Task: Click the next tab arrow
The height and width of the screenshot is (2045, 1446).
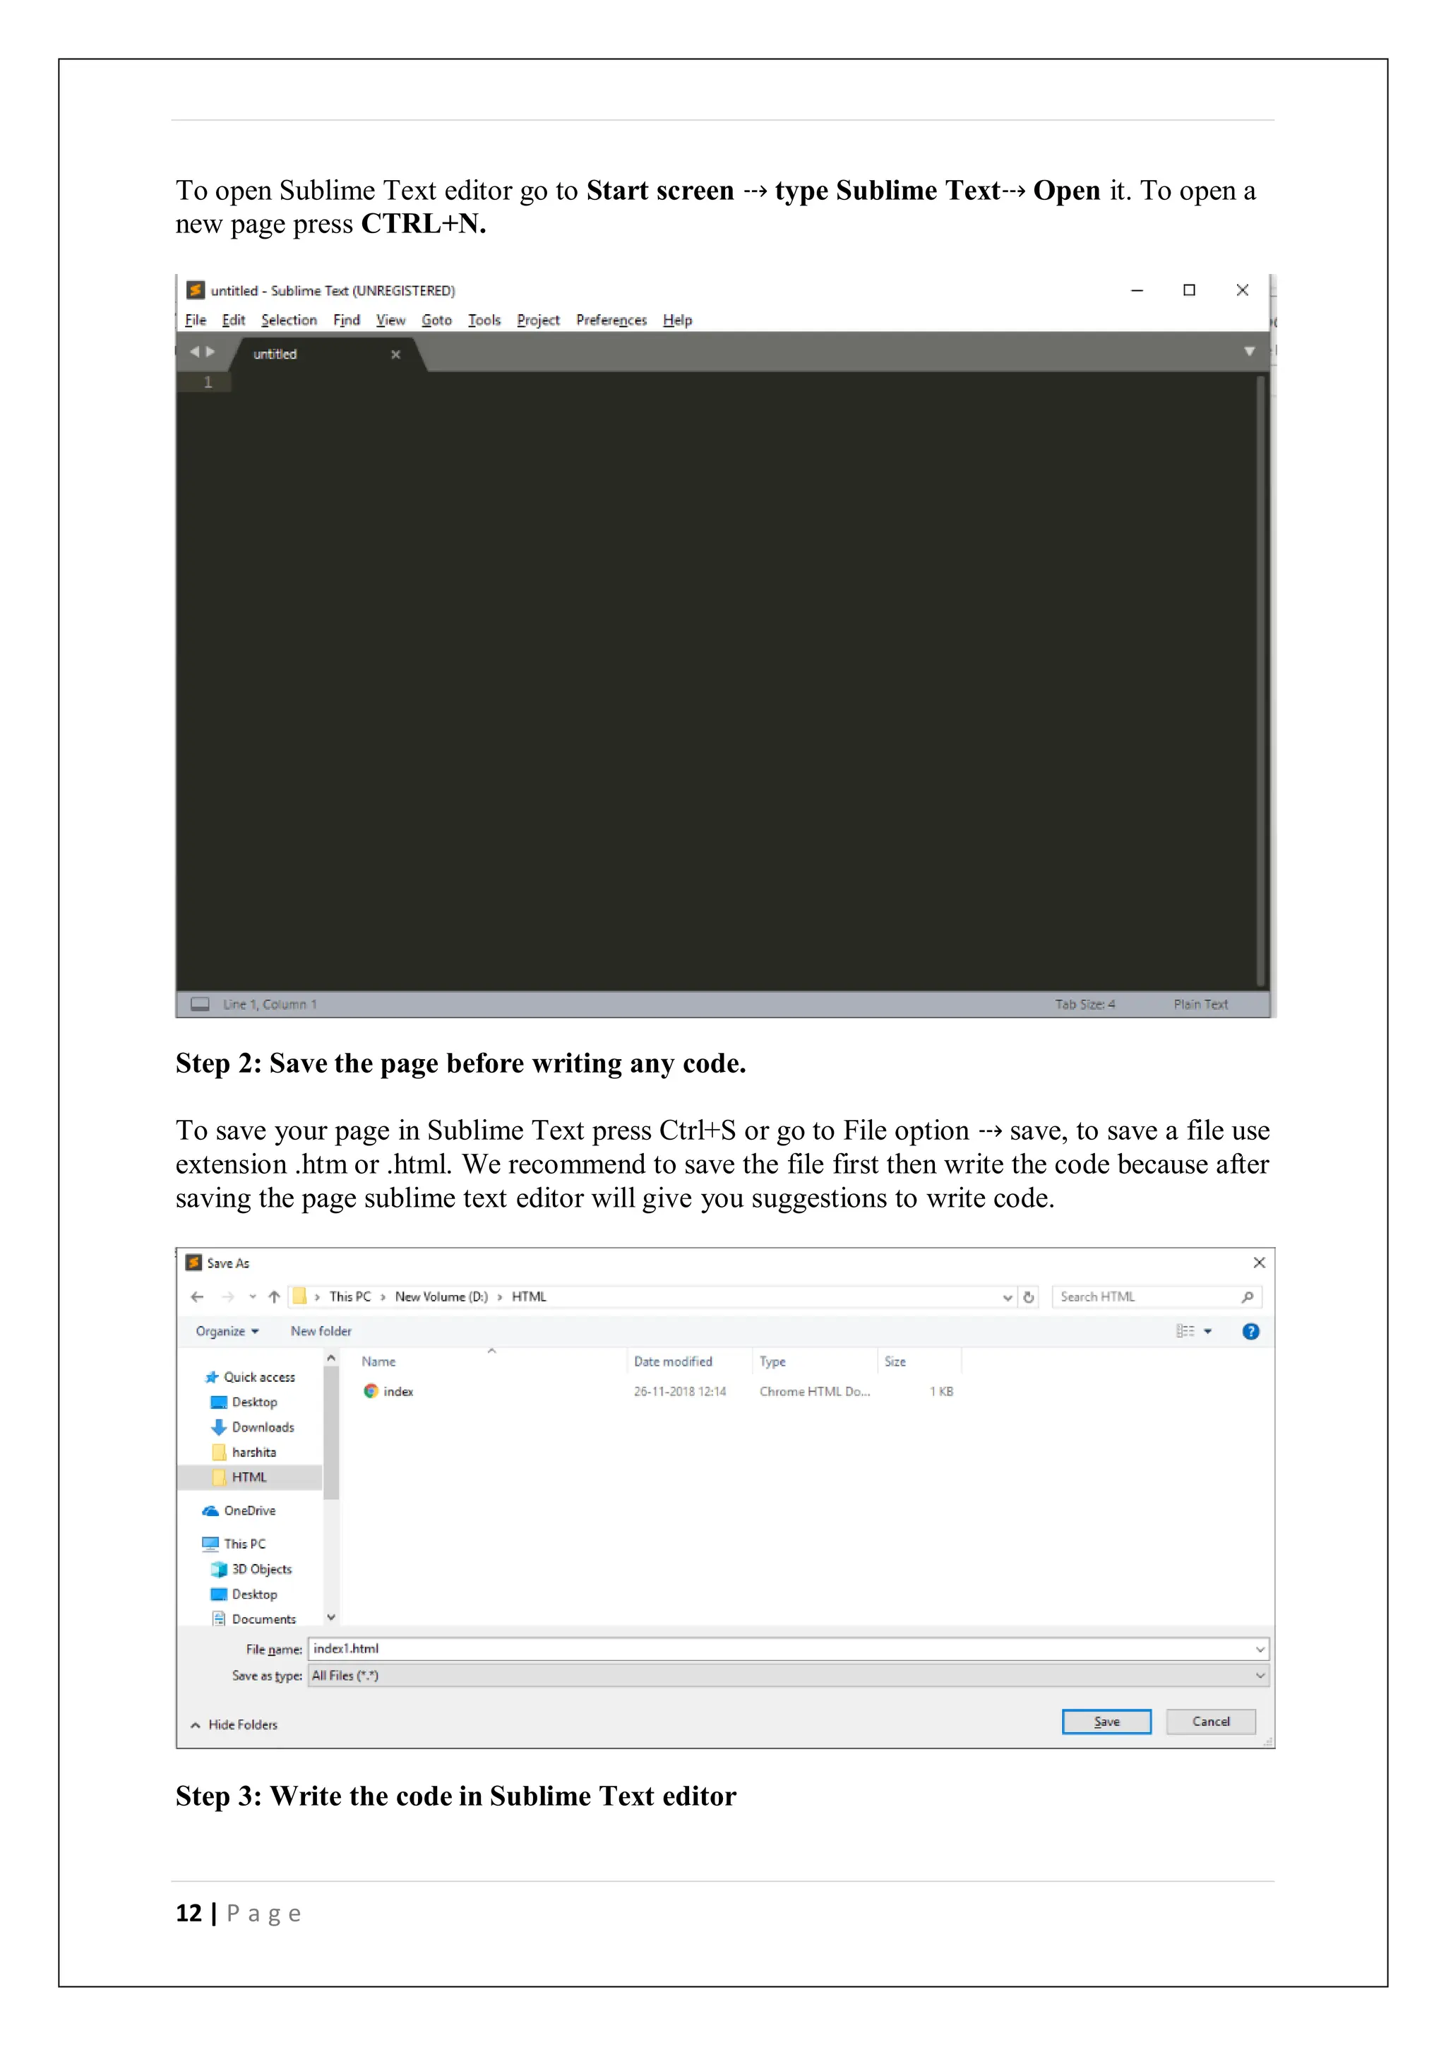Action: [x=210, y=352]
